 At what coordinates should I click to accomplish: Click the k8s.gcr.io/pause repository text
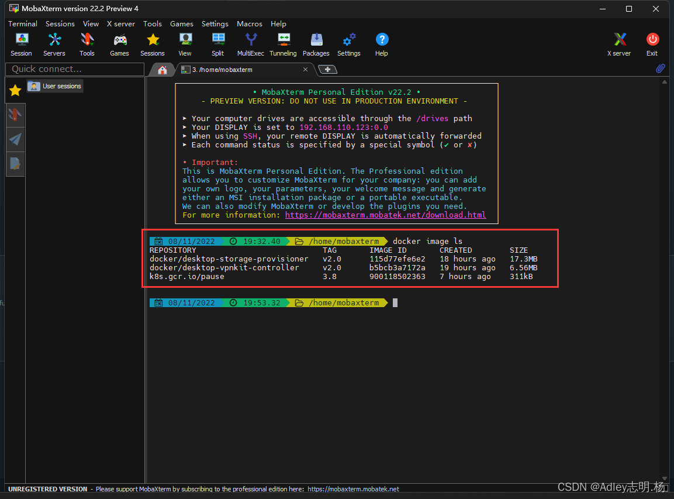(187, 277)
